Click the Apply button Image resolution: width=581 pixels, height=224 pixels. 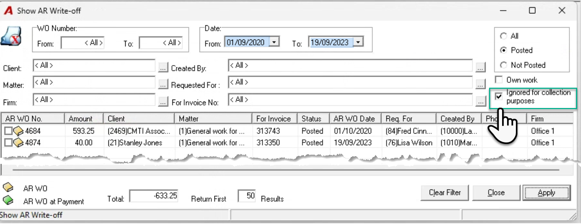pos(547,193)
